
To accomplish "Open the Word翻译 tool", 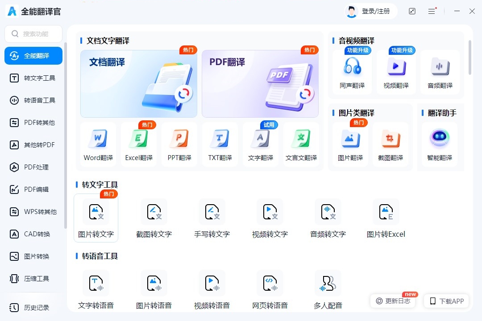I will pos(98,144).
